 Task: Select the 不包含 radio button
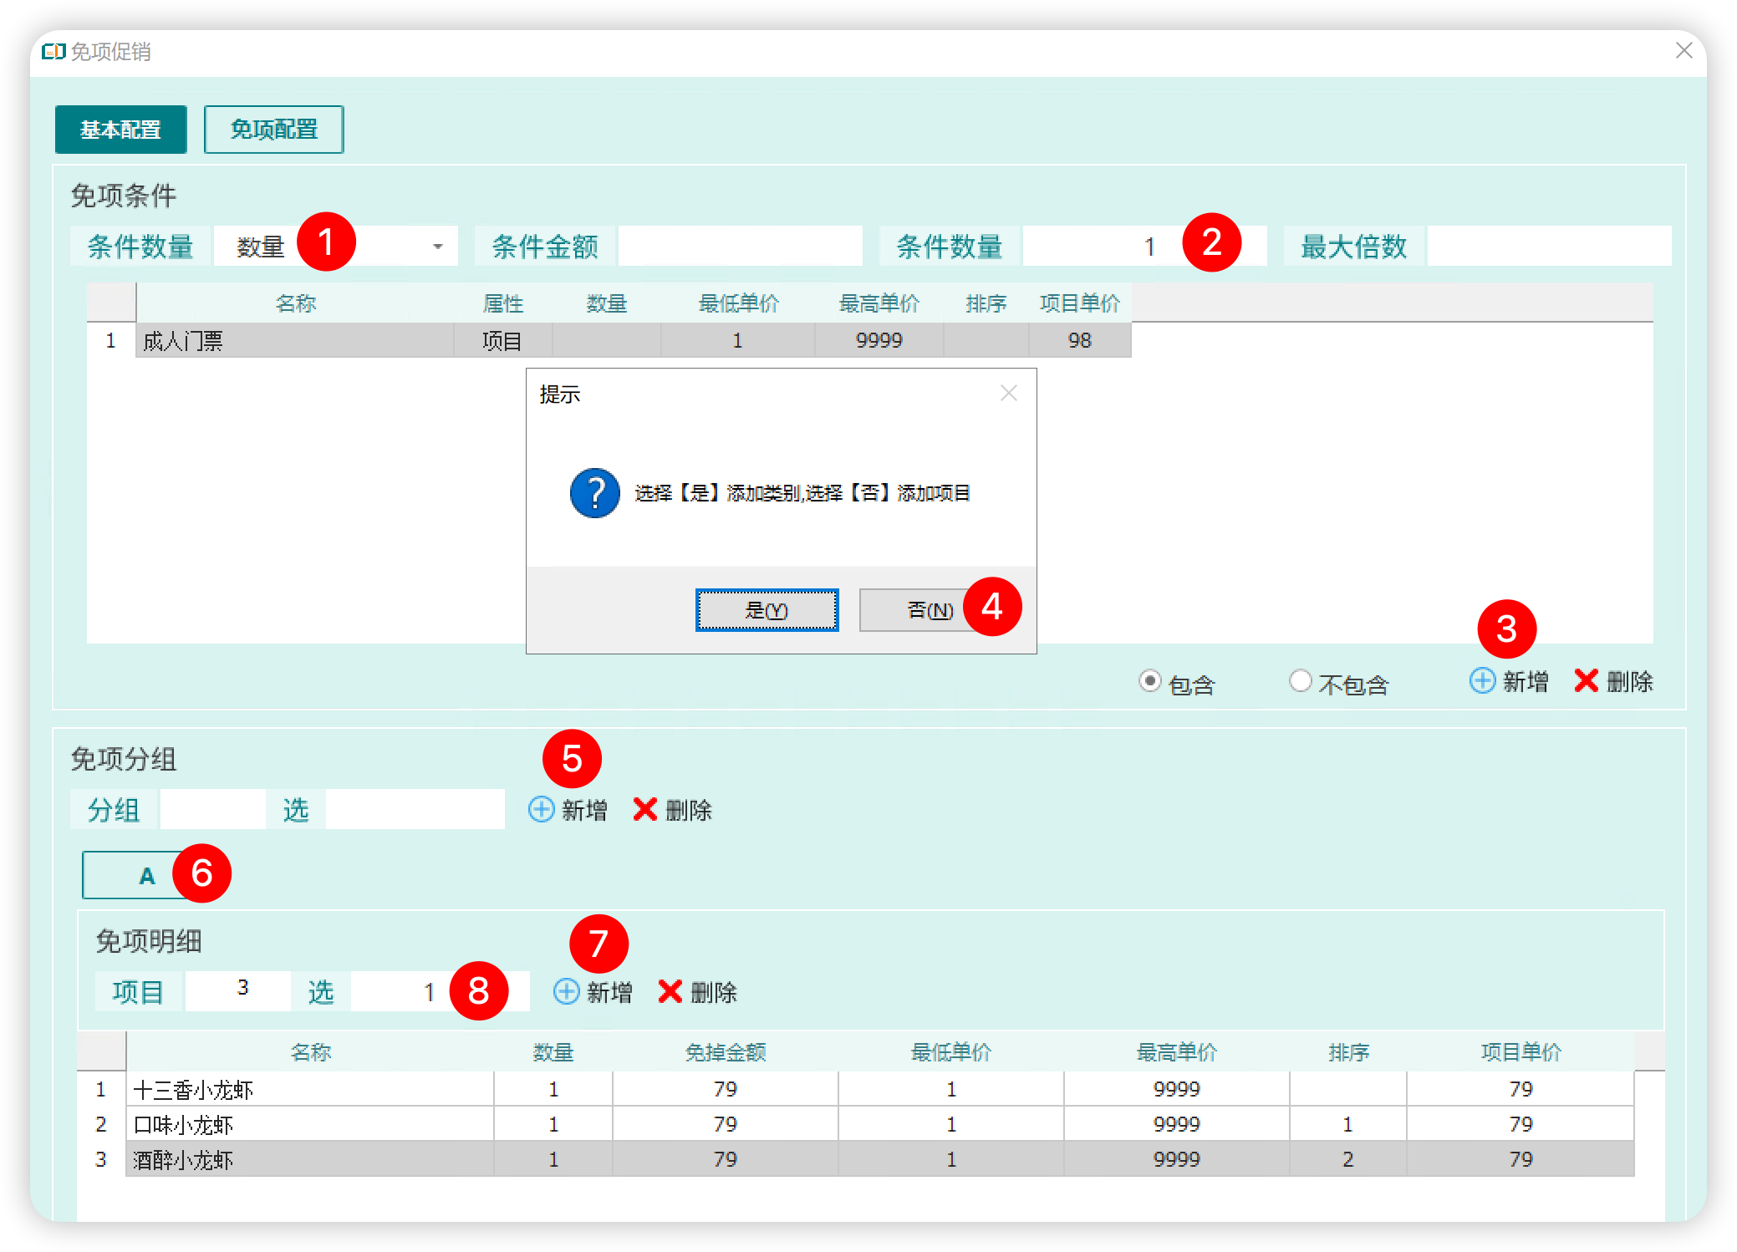[x=1300, y=681]
